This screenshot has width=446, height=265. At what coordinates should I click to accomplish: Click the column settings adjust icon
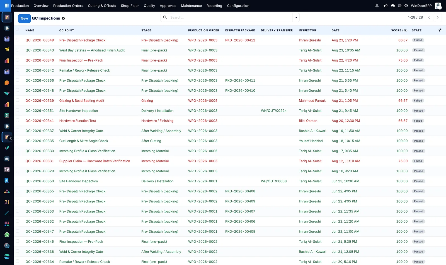point(440,30)
